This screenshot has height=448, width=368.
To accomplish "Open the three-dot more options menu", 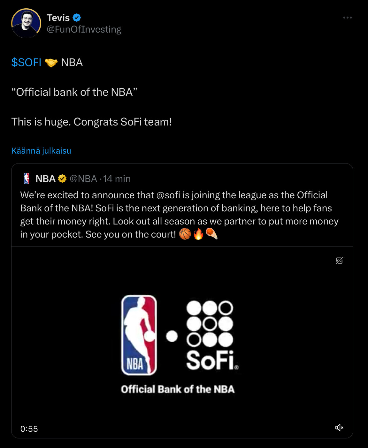I will (347, 18).
